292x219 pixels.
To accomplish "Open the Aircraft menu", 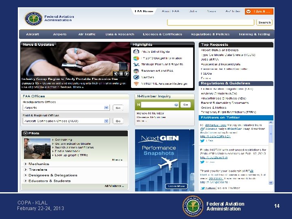I will [32, 34].
